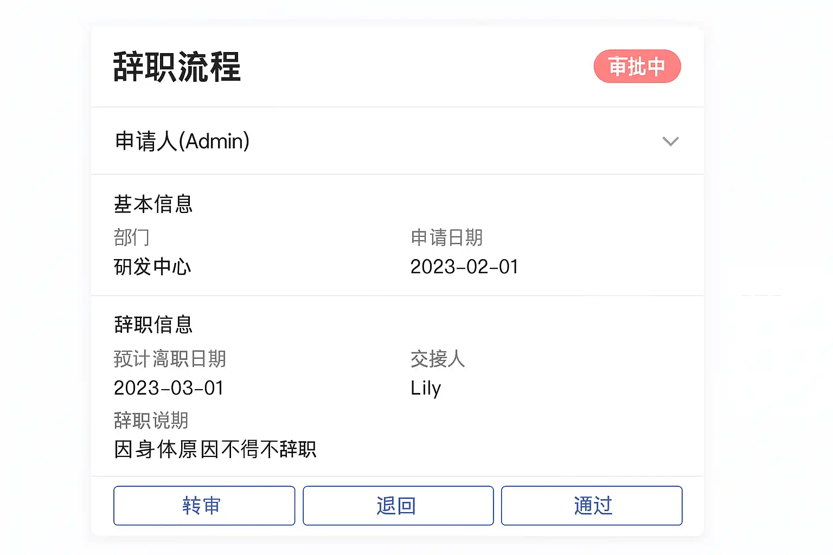
Task: Click the departure date 2023-03-01
Action: pyautogui.click(x=169, y=388)
